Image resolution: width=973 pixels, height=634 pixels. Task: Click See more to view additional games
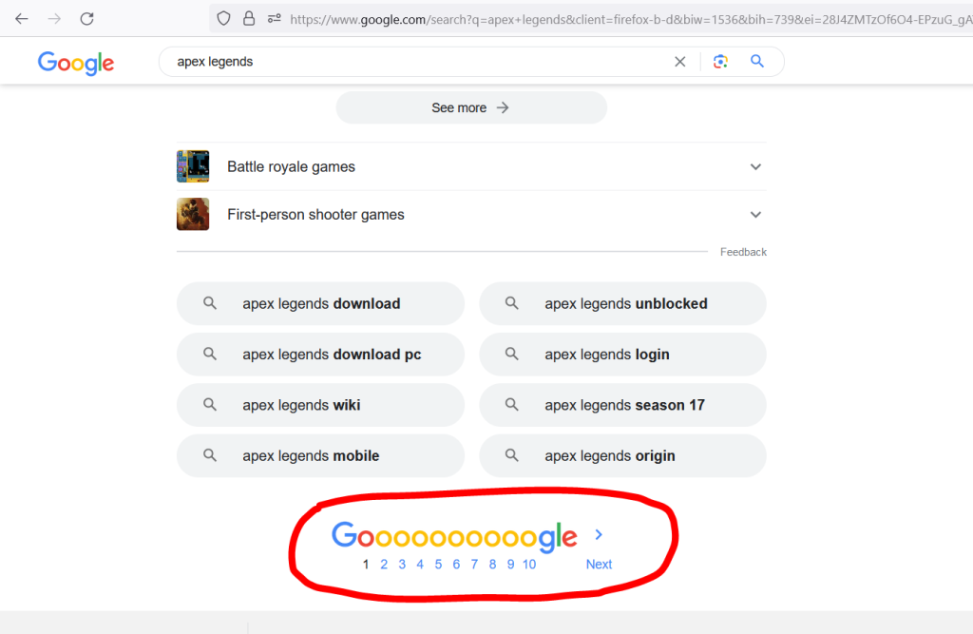tap(470, 107)
